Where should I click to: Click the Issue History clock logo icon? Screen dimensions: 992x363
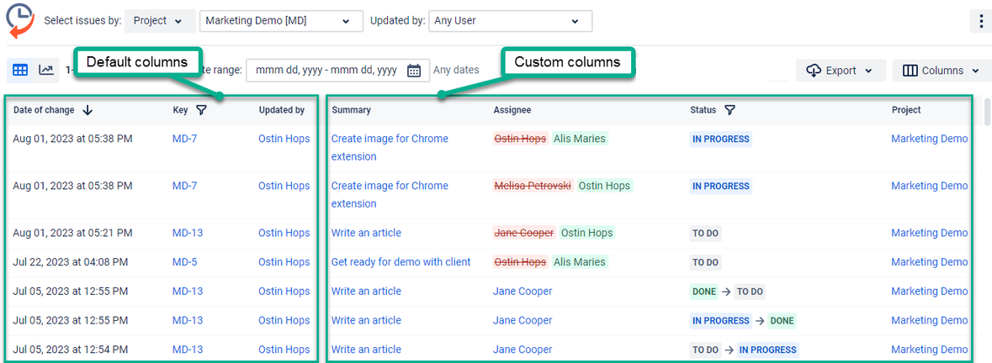(x=20, y=21)
